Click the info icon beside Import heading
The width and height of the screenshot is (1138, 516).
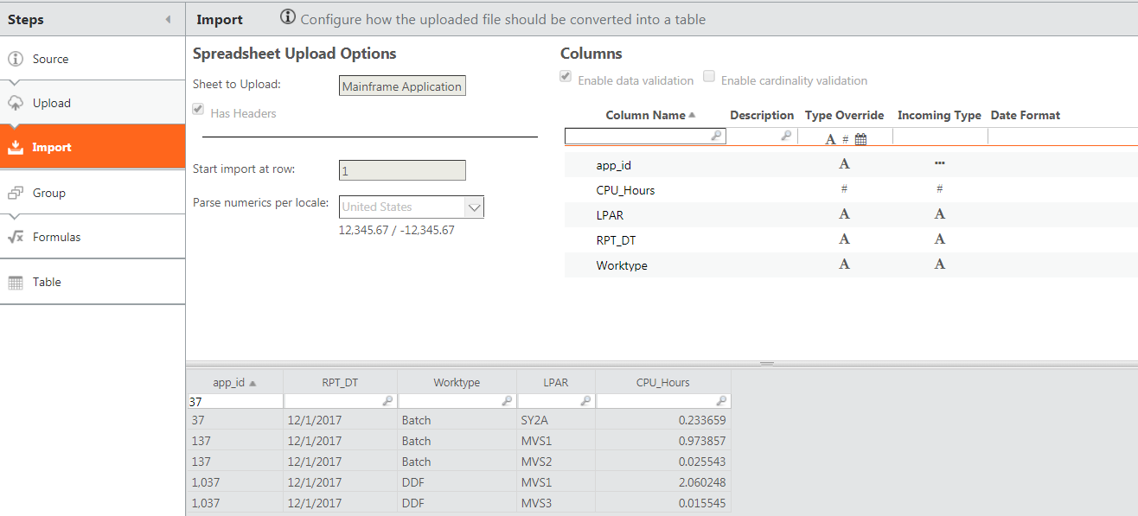point(288,18)
